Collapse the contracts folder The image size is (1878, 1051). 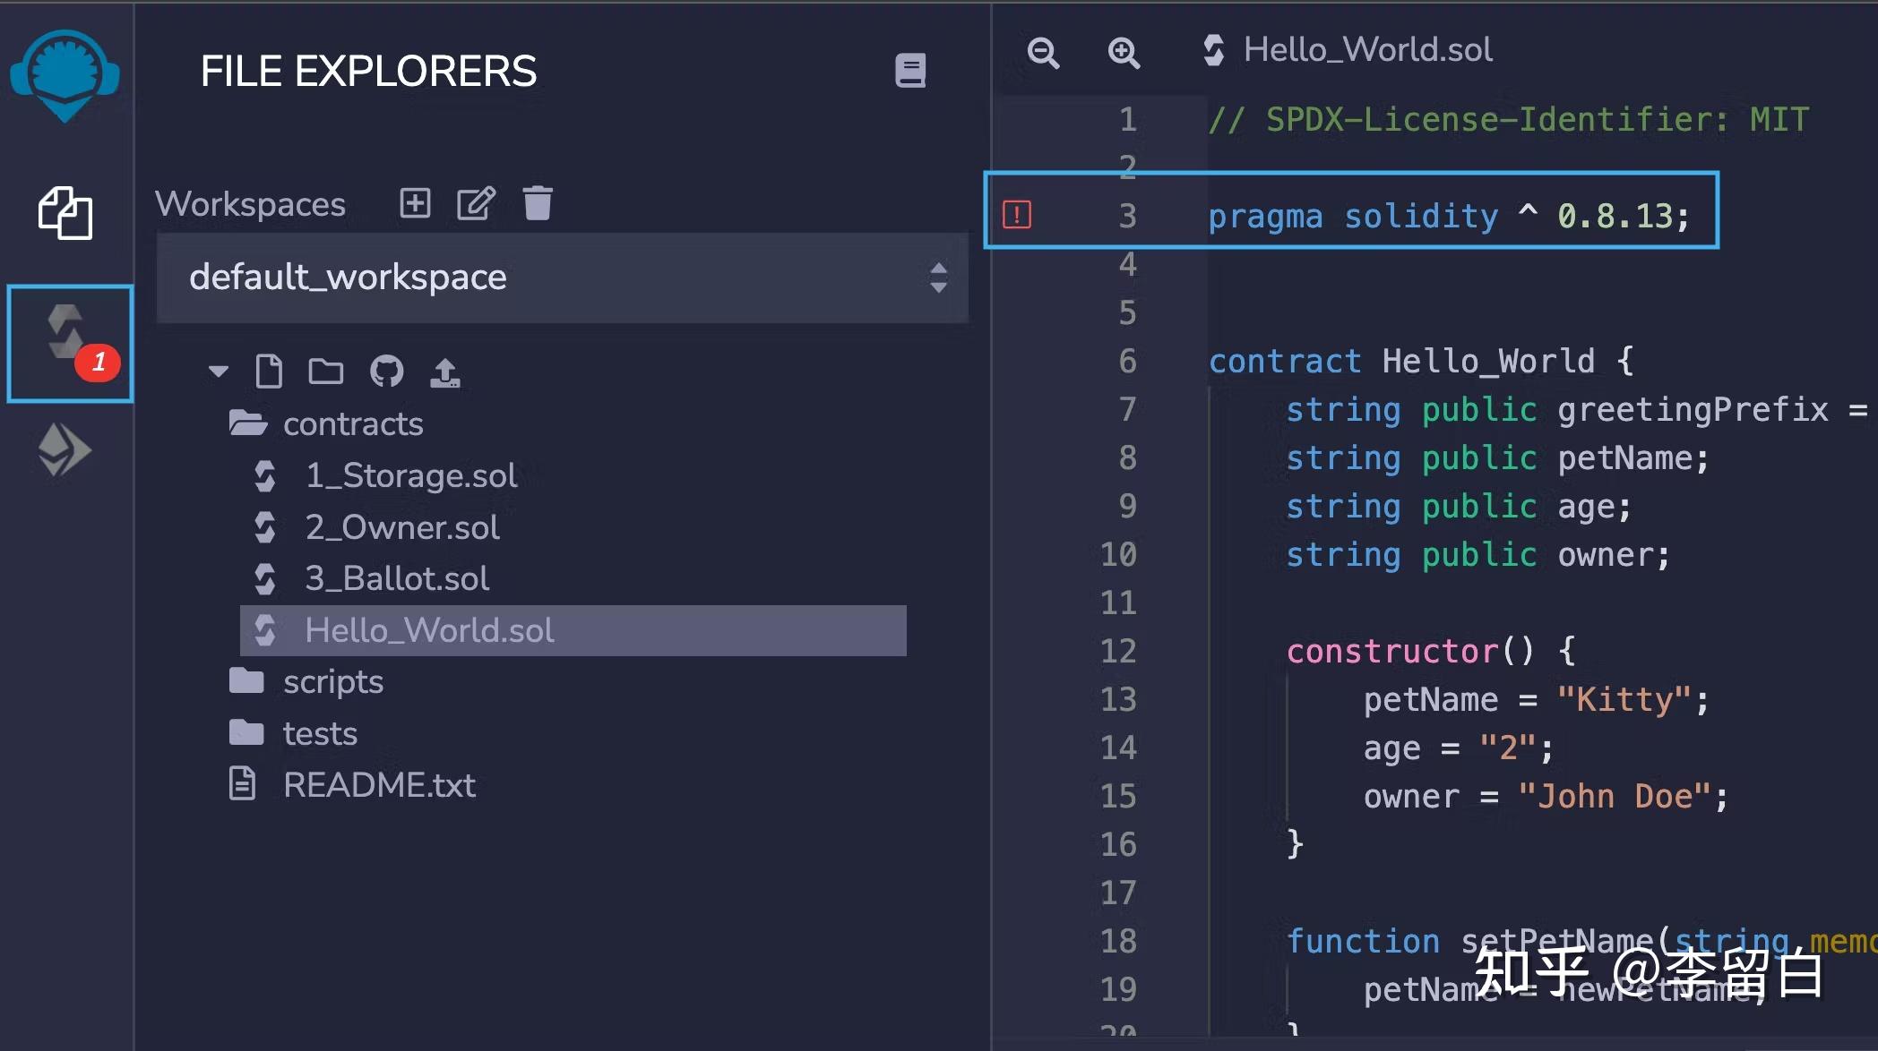click(x=352, y=423)
